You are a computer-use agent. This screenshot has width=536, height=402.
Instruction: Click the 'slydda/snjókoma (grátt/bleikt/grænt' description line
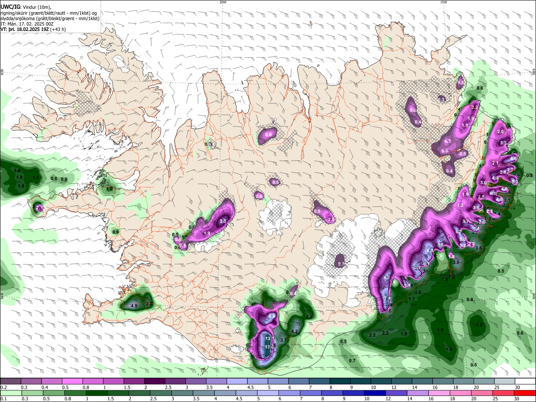click(x=50, y=18)
